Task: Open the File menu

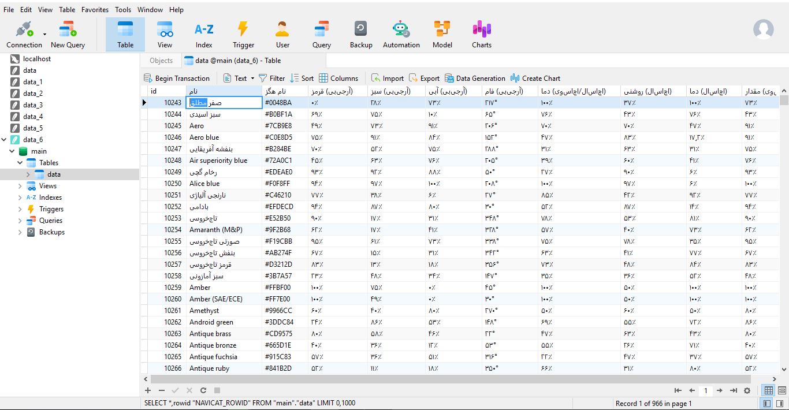Action: [x=9, y=9]
